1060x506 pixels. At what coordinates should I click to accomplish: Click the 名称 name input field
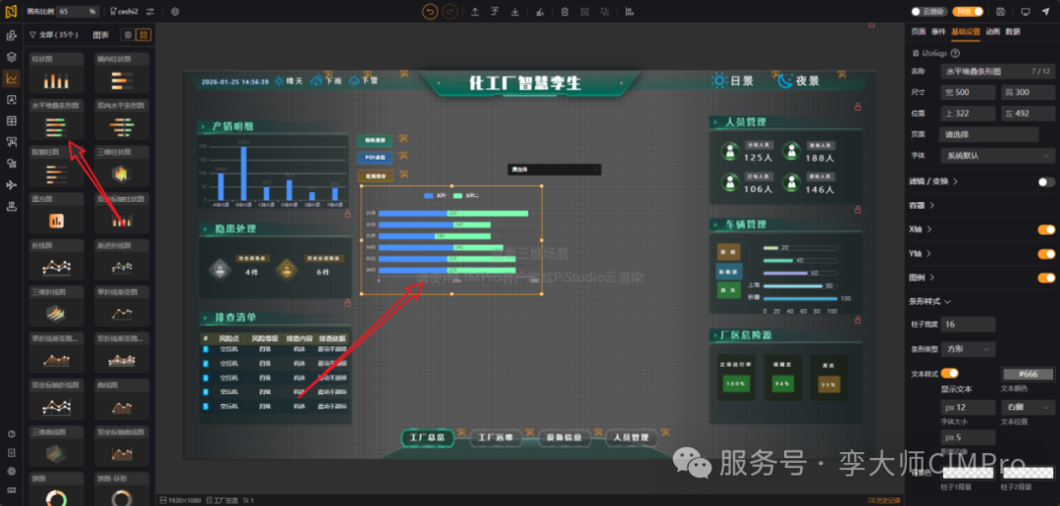tap(997, 71)
